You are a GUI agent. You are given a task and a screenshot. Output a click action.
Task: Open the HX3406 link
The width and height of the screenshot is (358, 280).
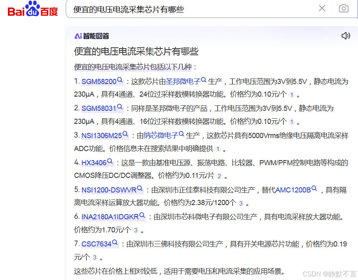(94, 163)
